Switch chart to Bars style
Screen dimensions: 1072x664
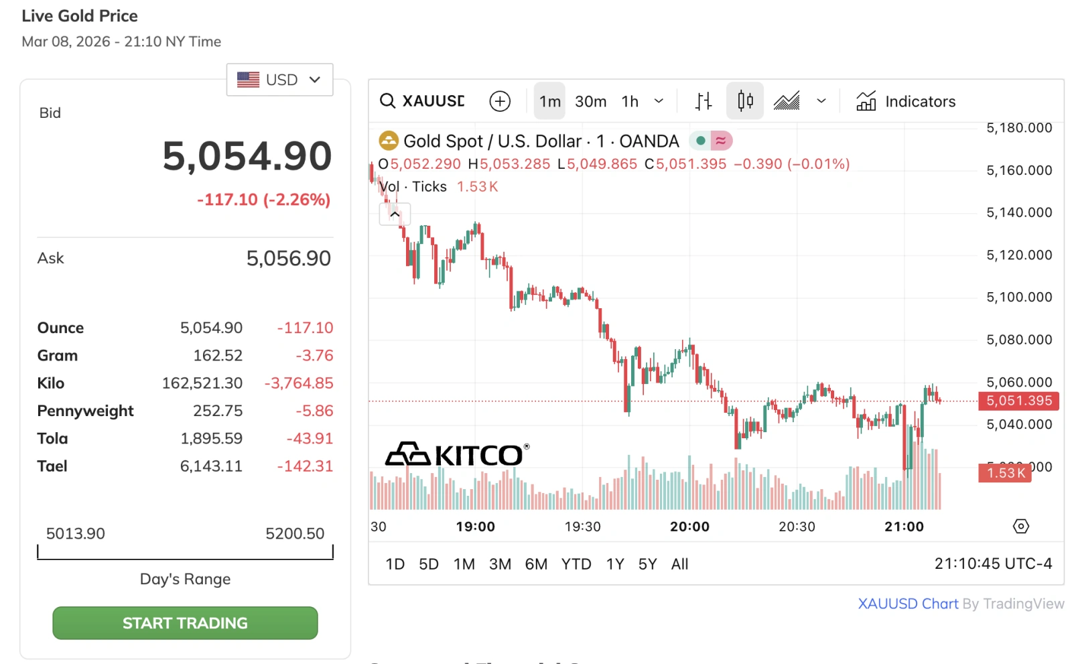pyautogui.click(x=703, y=101)
